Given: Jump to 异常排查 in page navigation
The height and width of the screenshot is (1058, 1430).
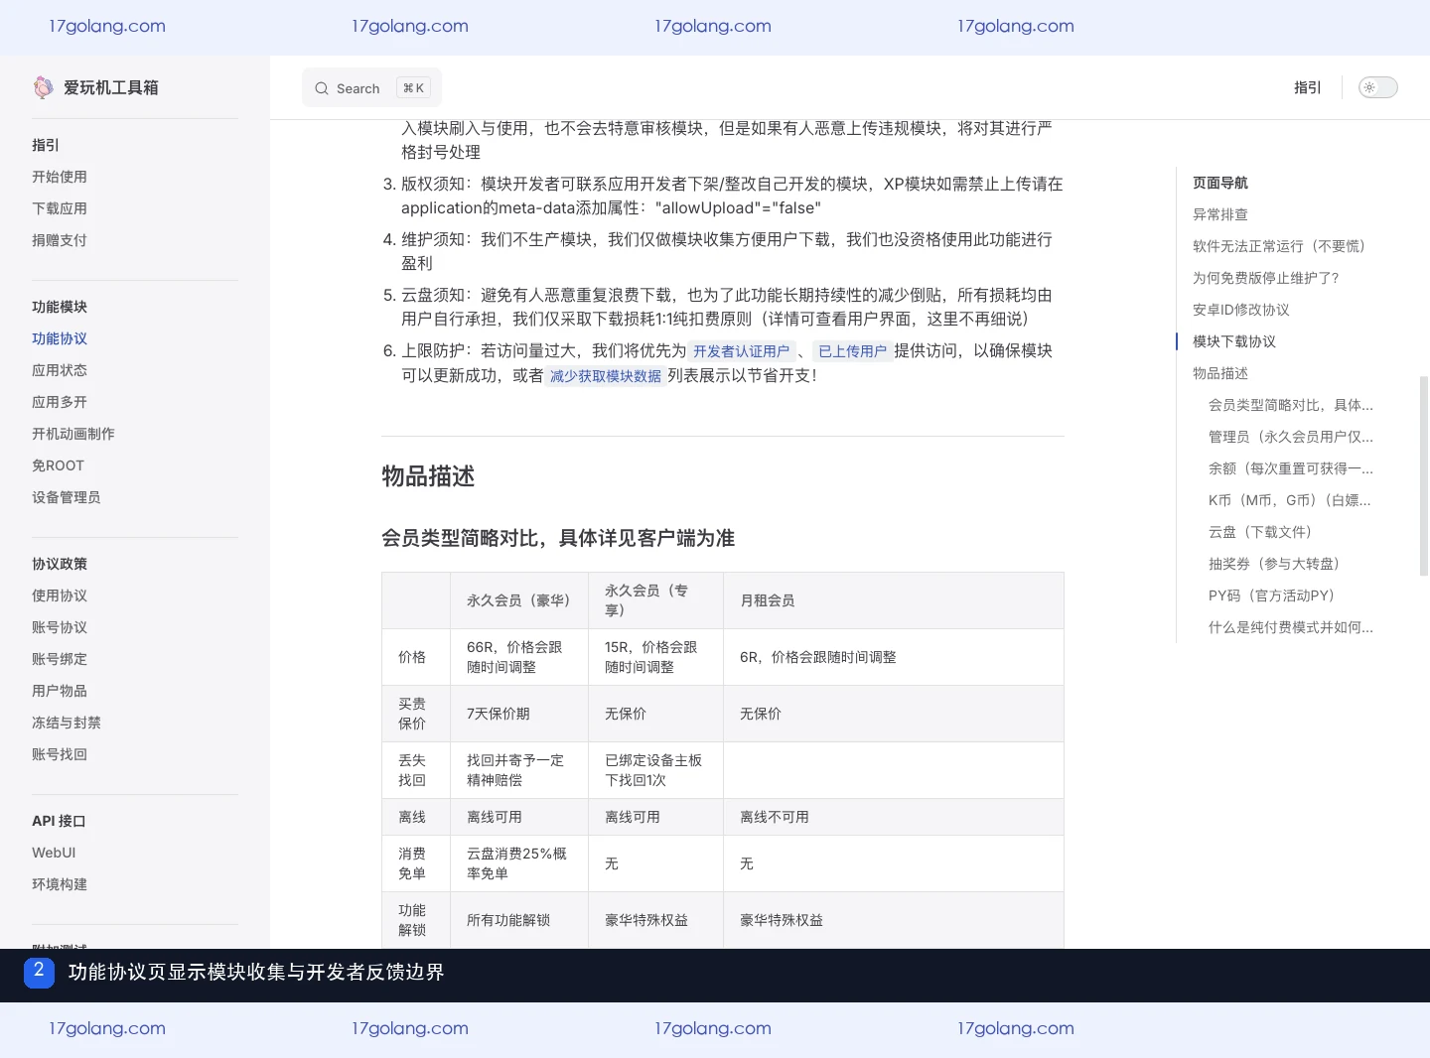Looking at the screenshot, I should (1220, 214).
